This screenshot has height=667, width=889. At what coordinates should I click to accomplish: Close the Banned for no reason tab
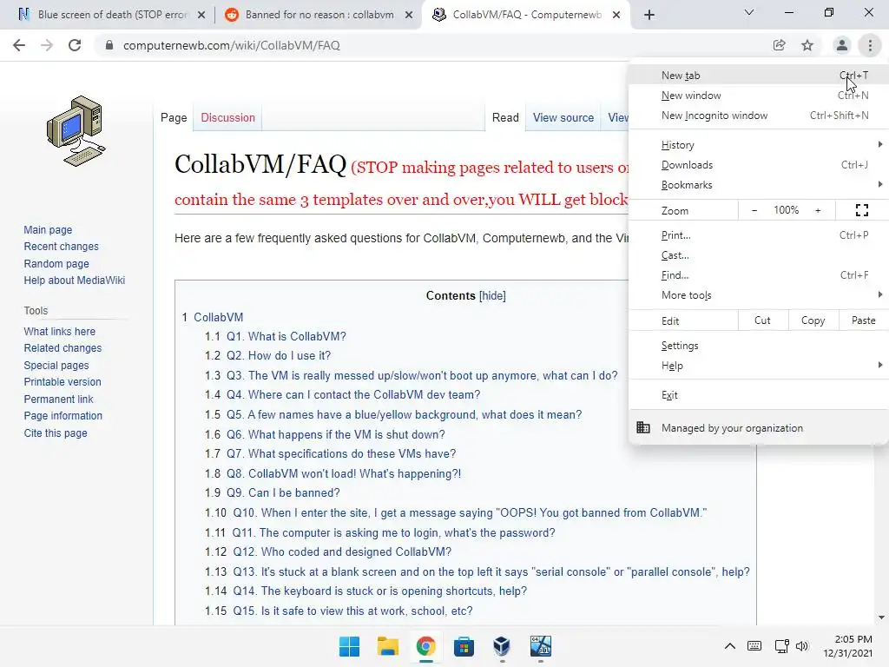[409, 15]
